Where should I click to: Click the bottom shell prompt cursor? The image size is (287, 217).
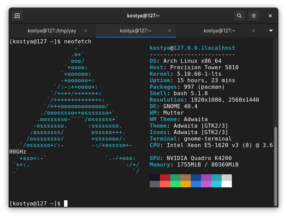coord(66,203)
